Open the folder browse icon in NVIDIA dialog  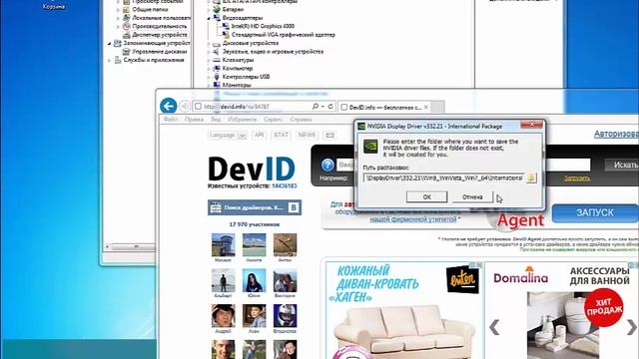point(531,178)
